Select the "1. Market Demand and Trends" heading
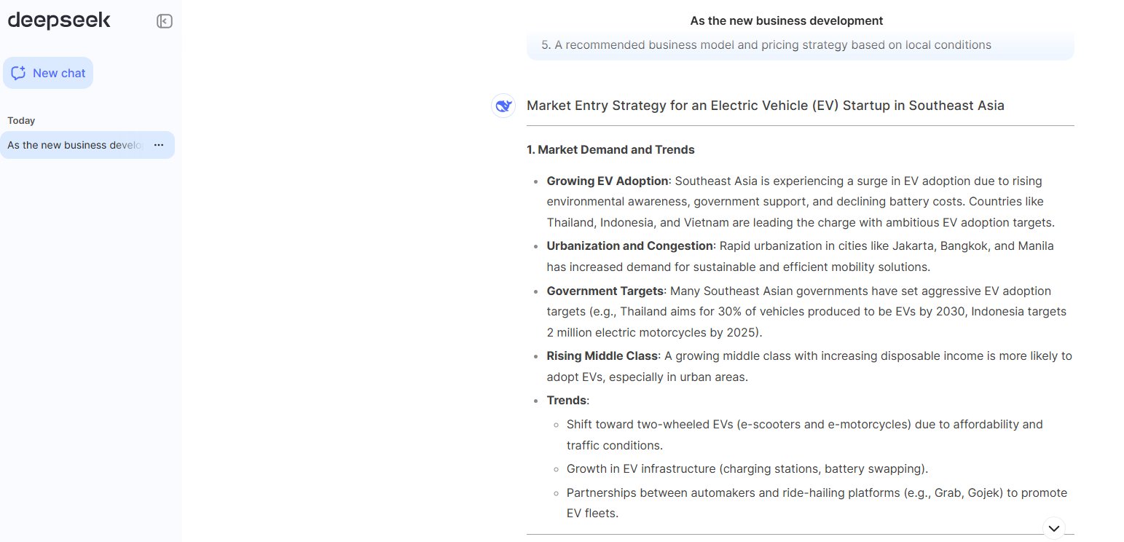Viewport: 1124px width, 542px height. coord(610,149)
